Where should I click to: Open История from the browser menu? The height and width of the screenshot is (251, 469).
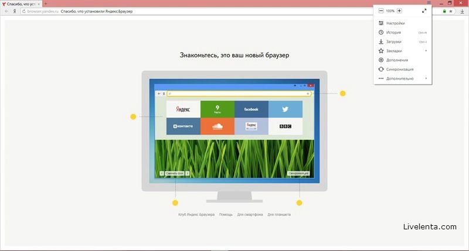tap(403, 32)
